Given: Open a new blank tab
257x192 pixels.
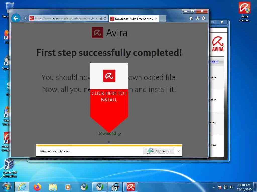Looking at the screenshot, I should (162, 19).
